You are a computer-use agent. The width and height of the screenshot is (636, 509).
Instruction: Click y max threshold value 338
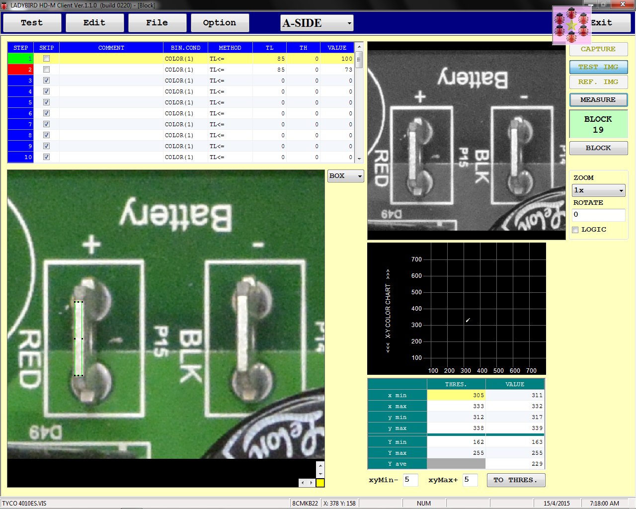point(456,428)
